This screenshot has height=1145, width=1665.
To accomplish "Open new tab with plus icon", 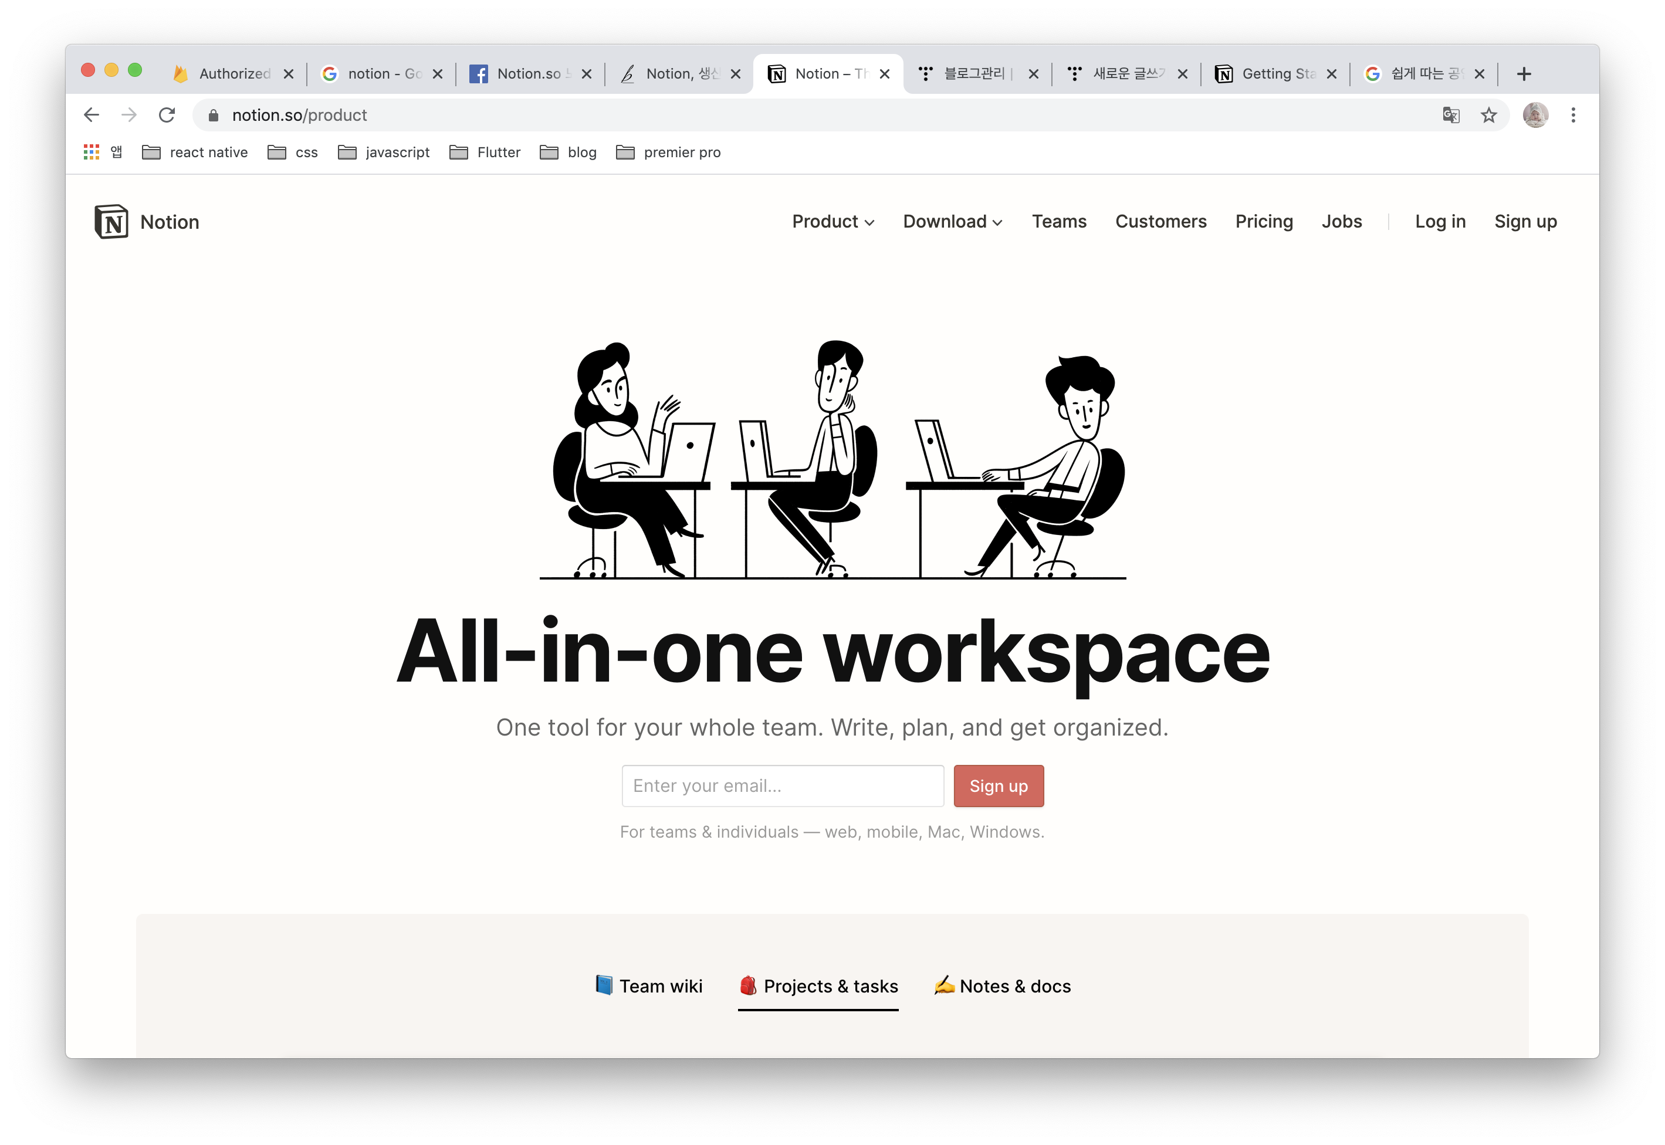I will (1524, 74).
